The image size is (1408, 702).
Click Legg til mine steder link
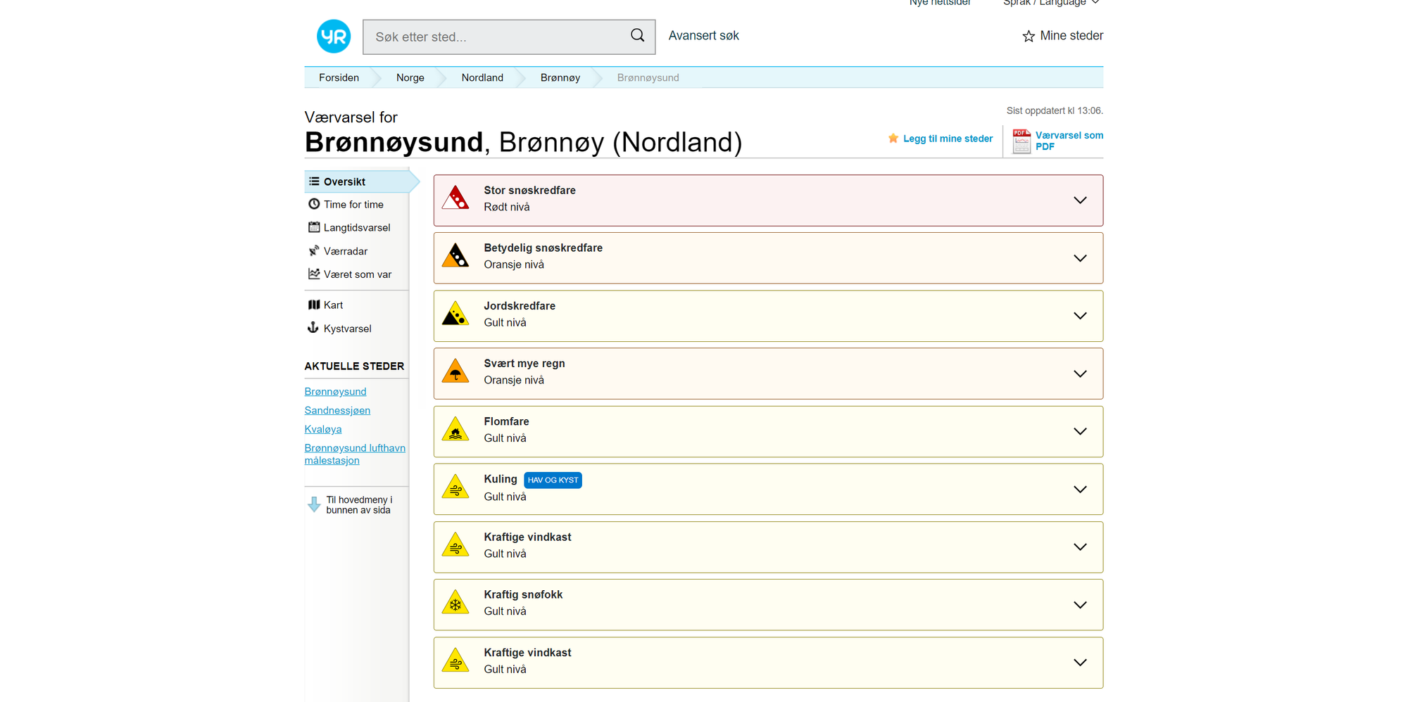948,139
